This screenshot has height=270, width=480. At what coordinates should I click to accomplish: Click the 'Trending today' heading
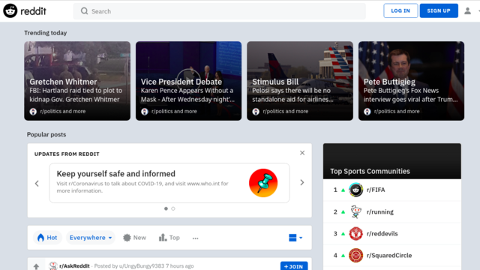point(45,33)
